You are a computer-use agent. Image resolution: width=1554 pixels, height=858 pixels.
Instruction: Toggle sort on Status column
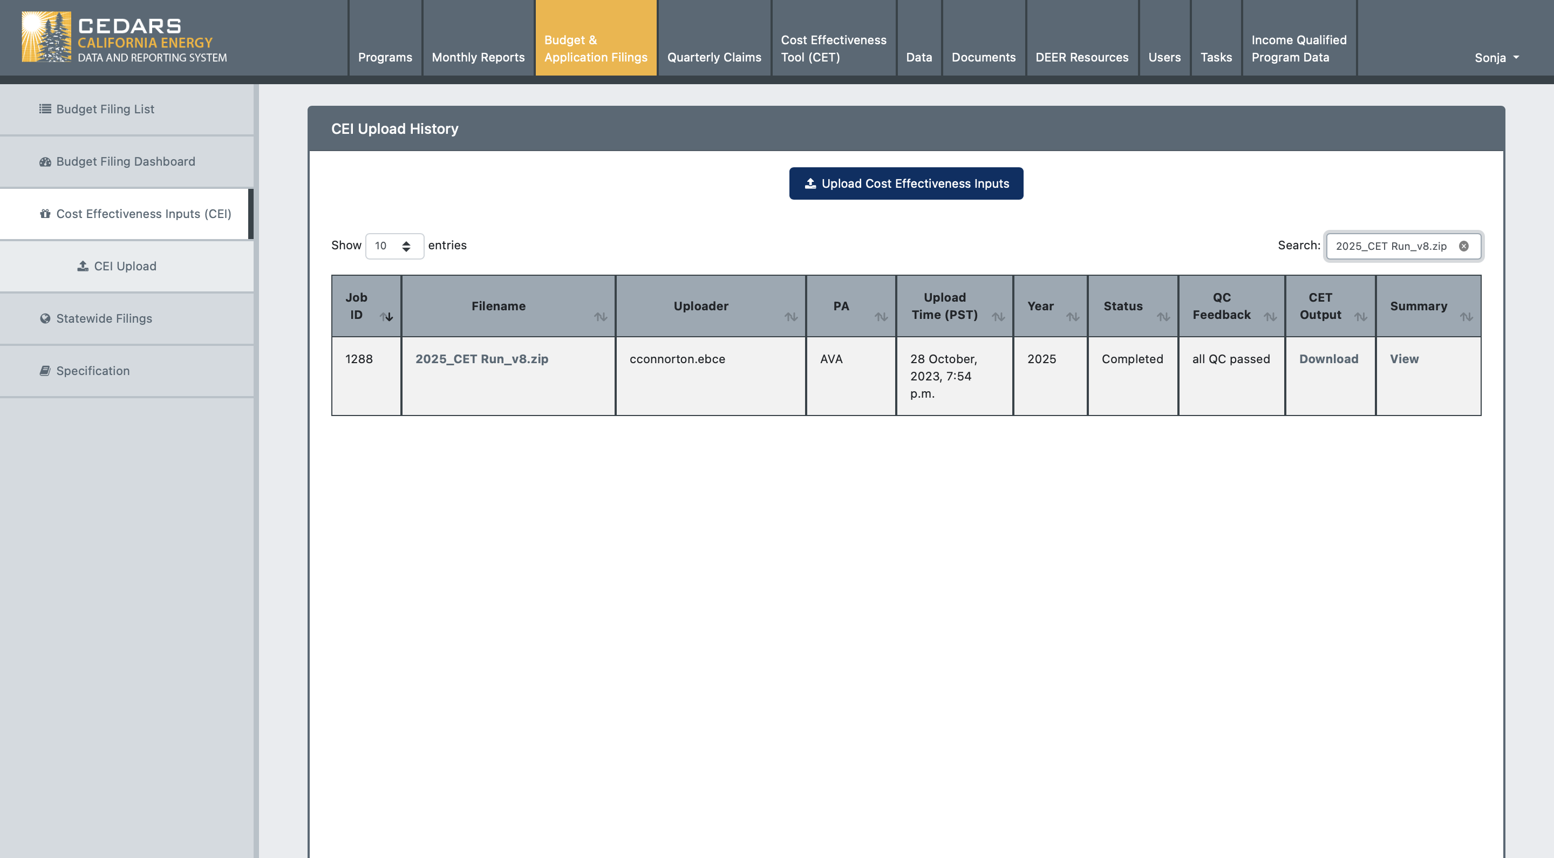click(1163, 316)
